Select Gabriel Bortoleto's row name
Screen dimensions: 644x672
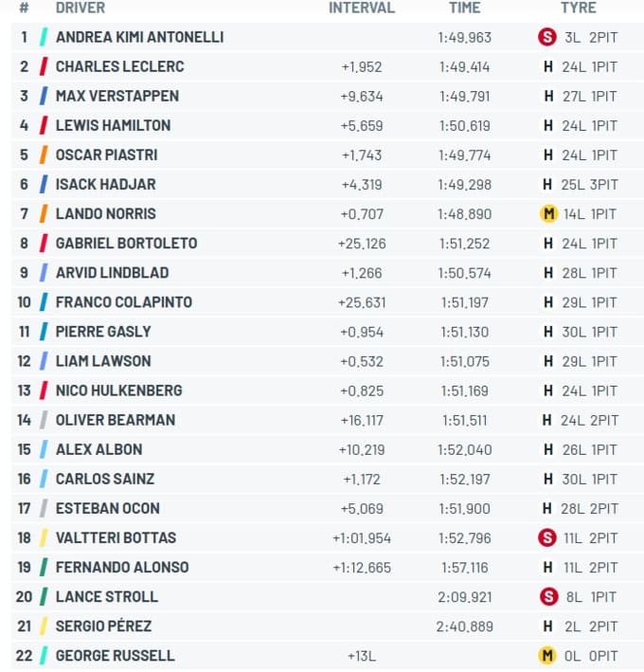126,244
